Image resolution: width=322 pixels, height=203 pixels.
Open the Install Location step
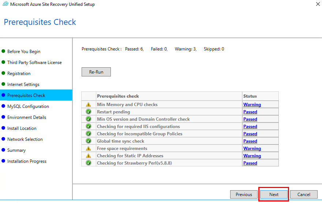[22, 128]
